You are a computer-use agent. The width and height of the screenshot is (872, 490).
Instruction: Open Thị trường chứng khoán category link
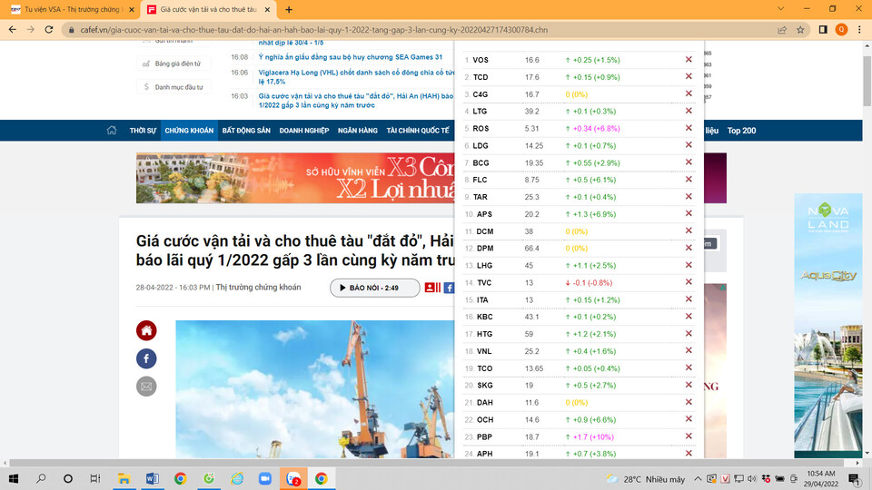258,288
